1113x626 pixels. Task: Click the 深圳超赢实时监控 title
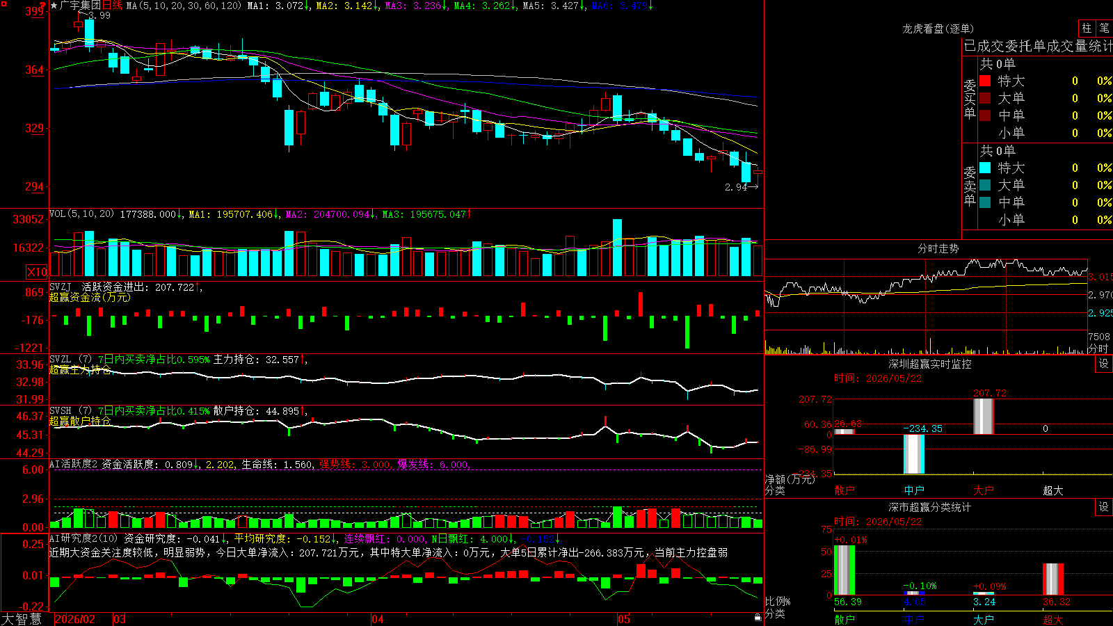(929, 364)
